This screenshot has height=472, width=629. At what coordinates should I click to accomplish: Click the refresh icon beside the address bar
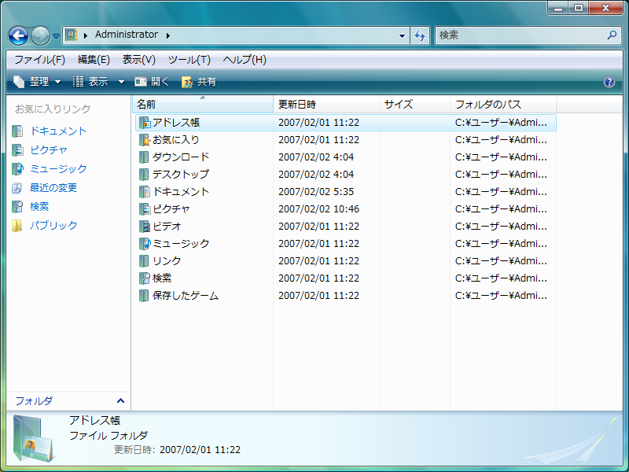tap(419, 35)
